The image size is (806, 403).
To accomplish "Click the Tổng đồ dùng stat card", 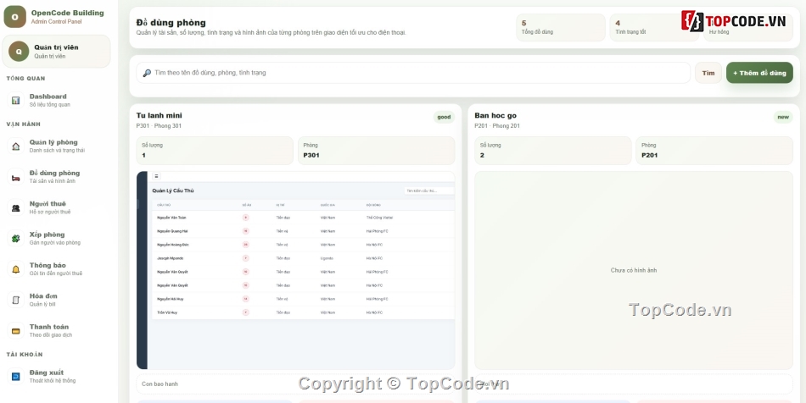I will click(x=560, y=27).
